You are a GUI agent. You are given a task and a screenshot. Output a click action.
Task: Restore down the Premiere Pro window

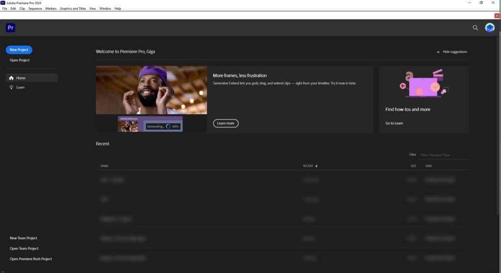(481, 3)
